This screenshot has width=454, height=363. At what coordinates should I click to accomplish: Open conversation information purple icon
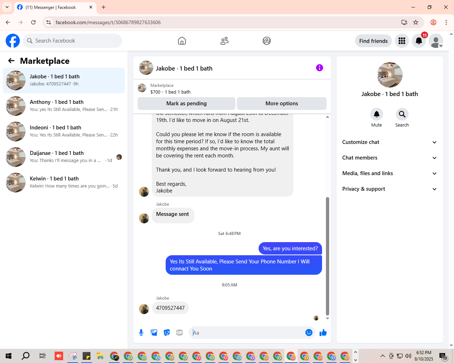320,68
